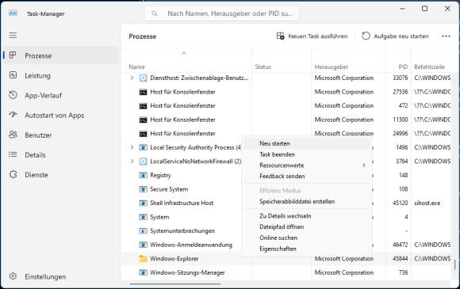Open Einstellungen gear icon
The height and width of the screenshot is (289, 460).
pos(13,276)
